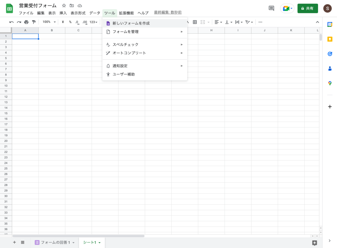Select row 10 header
Viewport: 337px width, 248px height.
click(x=6, y=86)
